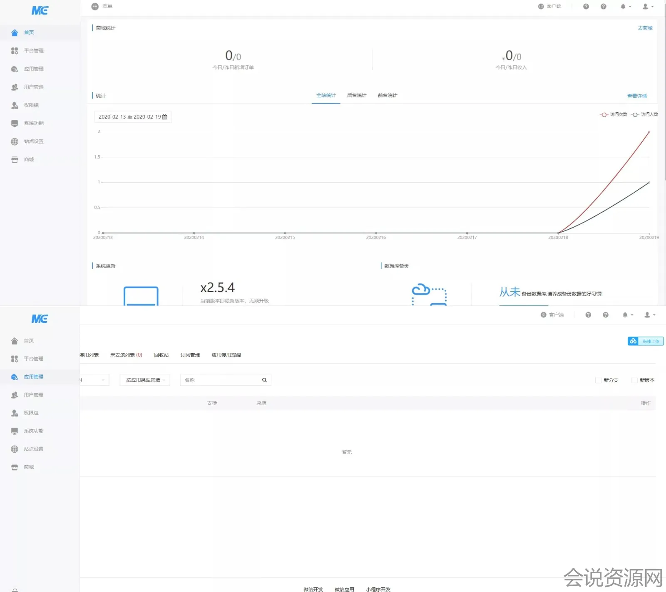Click the 菜单 menu toggle icon

pyautogui.click(x=95, y=7)
